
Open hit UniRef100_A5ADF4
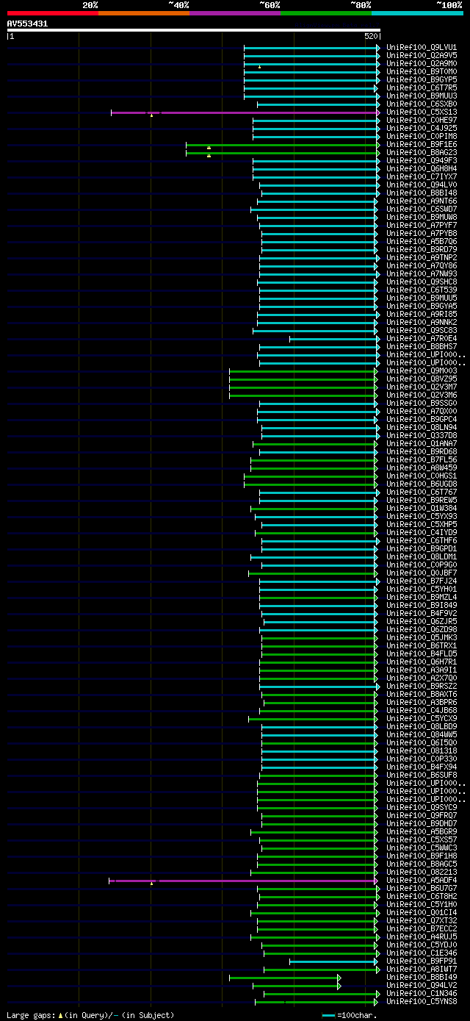coord(422,881)
